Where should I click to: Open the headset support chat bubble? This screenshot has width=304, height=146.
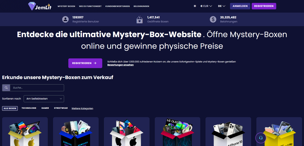coord(261,138)
